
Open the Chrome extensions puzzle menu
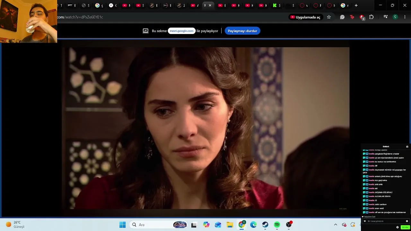point(372,17)
